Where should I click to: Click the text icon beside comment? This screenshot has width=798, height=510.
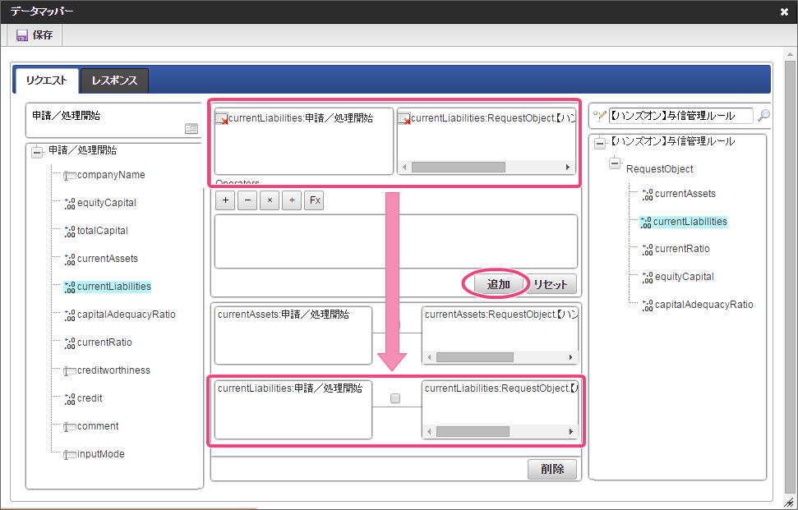point(70,427)
